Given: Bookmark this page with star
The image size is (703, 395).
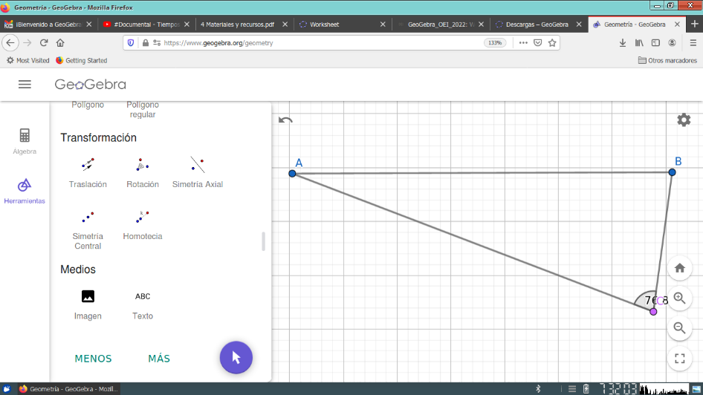Looking at the screenshot, I should pyautogui.click(x=552, y=43).
